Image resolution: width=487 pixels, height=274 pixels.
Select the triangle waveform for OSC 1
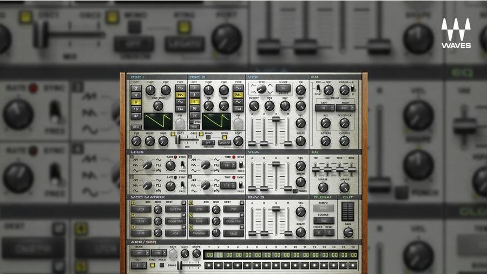[180, 102]
